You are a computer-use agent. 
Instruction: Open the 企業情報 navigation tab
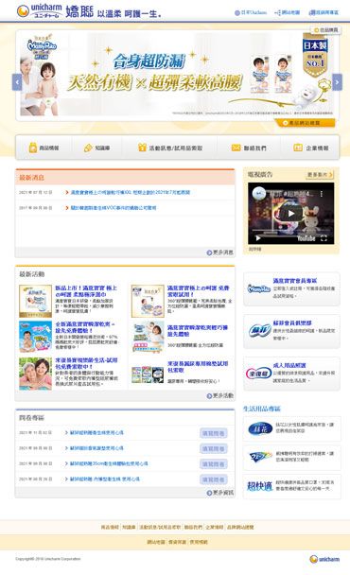click(310, 148)
